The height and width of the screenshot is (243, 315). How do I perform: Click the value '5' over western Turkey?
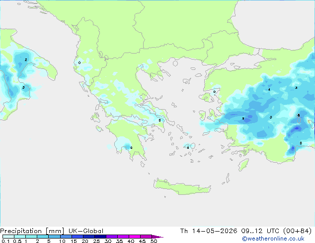coord(243,119)
